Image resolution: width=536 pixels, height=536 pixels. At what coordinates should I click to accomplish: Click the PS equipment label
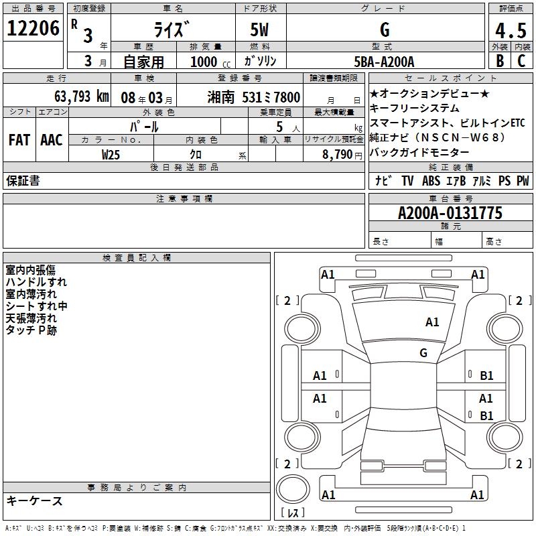tap(505, 181)
